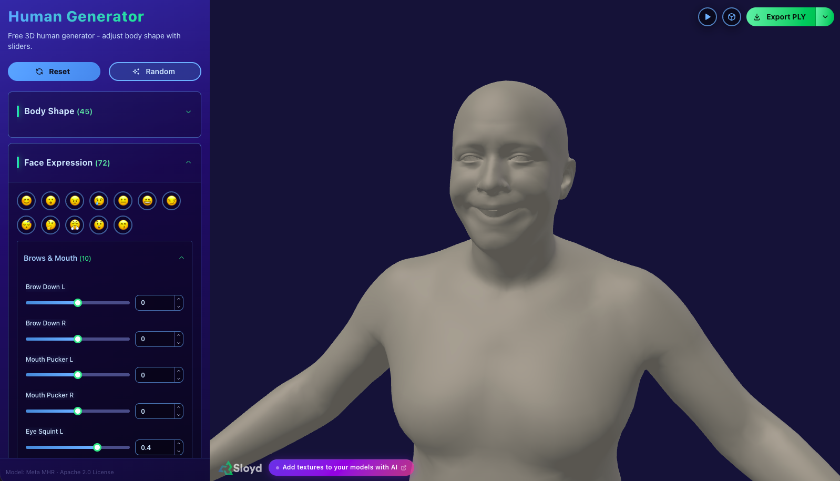Increment Mouth Pucker L with the up arrow
The width and height of the screenshot is (840, 481).
[179, 371]
